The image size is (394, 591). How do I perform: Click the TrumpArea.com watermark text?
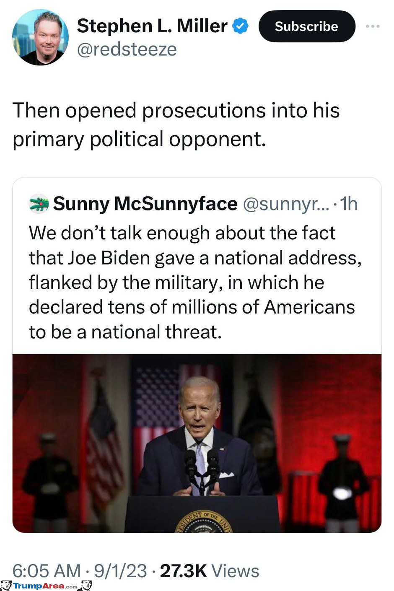45,586
